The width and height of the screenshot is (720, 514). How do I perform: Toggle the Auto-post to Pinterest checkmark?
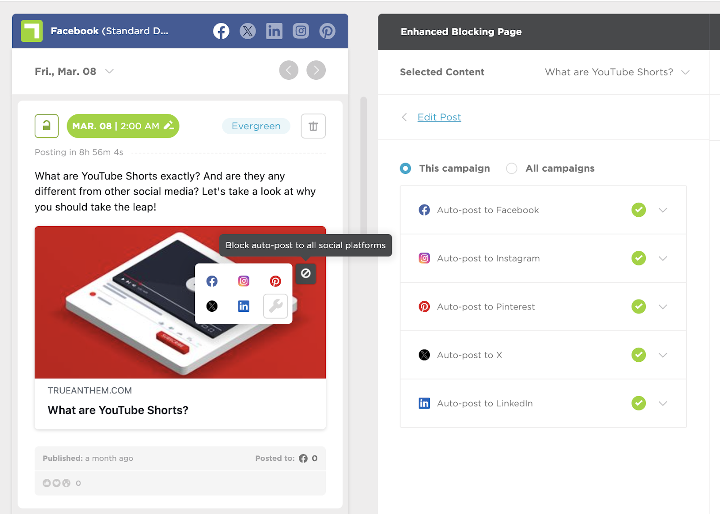point(639,307)
